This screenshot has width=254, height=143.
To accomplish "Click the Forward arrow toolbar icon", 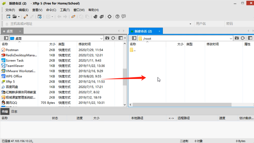I will coord(65,17).
